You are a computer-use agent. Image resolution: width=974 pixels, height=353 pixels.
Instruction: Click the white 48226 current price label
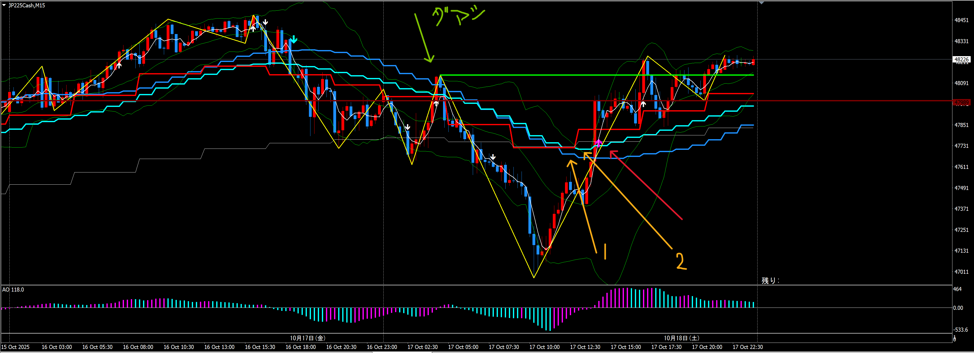(961, 59)
